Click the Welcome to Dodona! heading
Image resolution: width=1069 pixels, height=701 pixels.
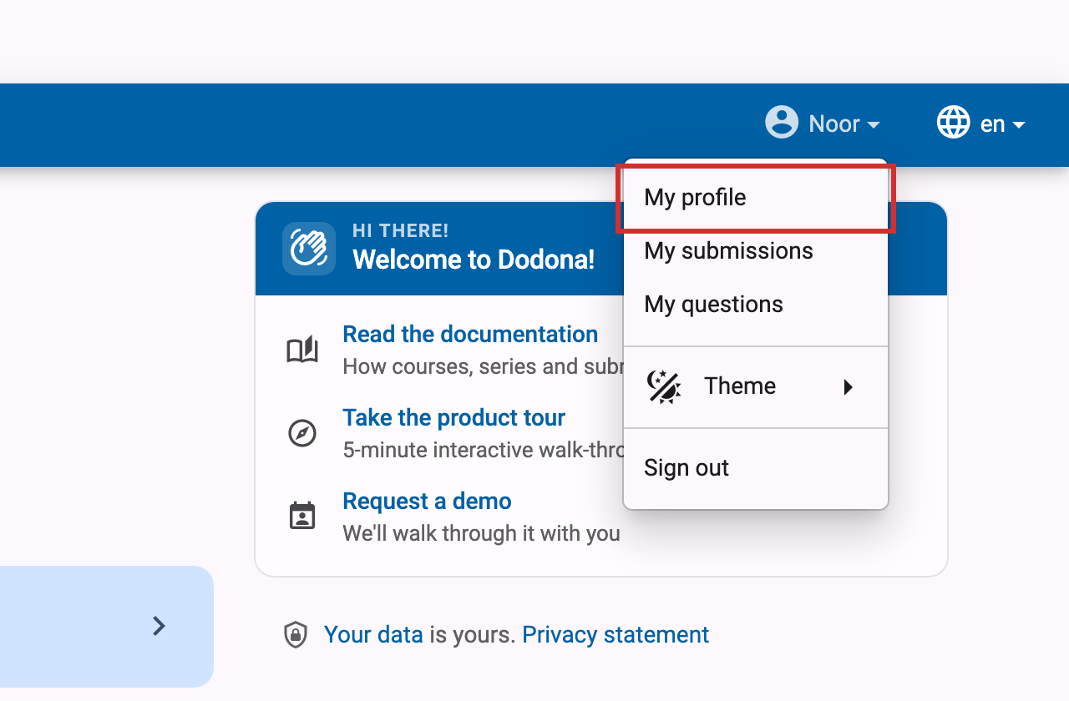(x=474, y=260)
